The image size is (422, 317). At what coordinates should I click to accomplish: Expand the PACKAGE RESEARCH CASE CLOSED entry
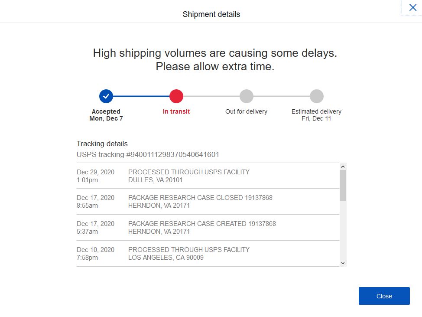pyautogui.click(x=199, y=201)
